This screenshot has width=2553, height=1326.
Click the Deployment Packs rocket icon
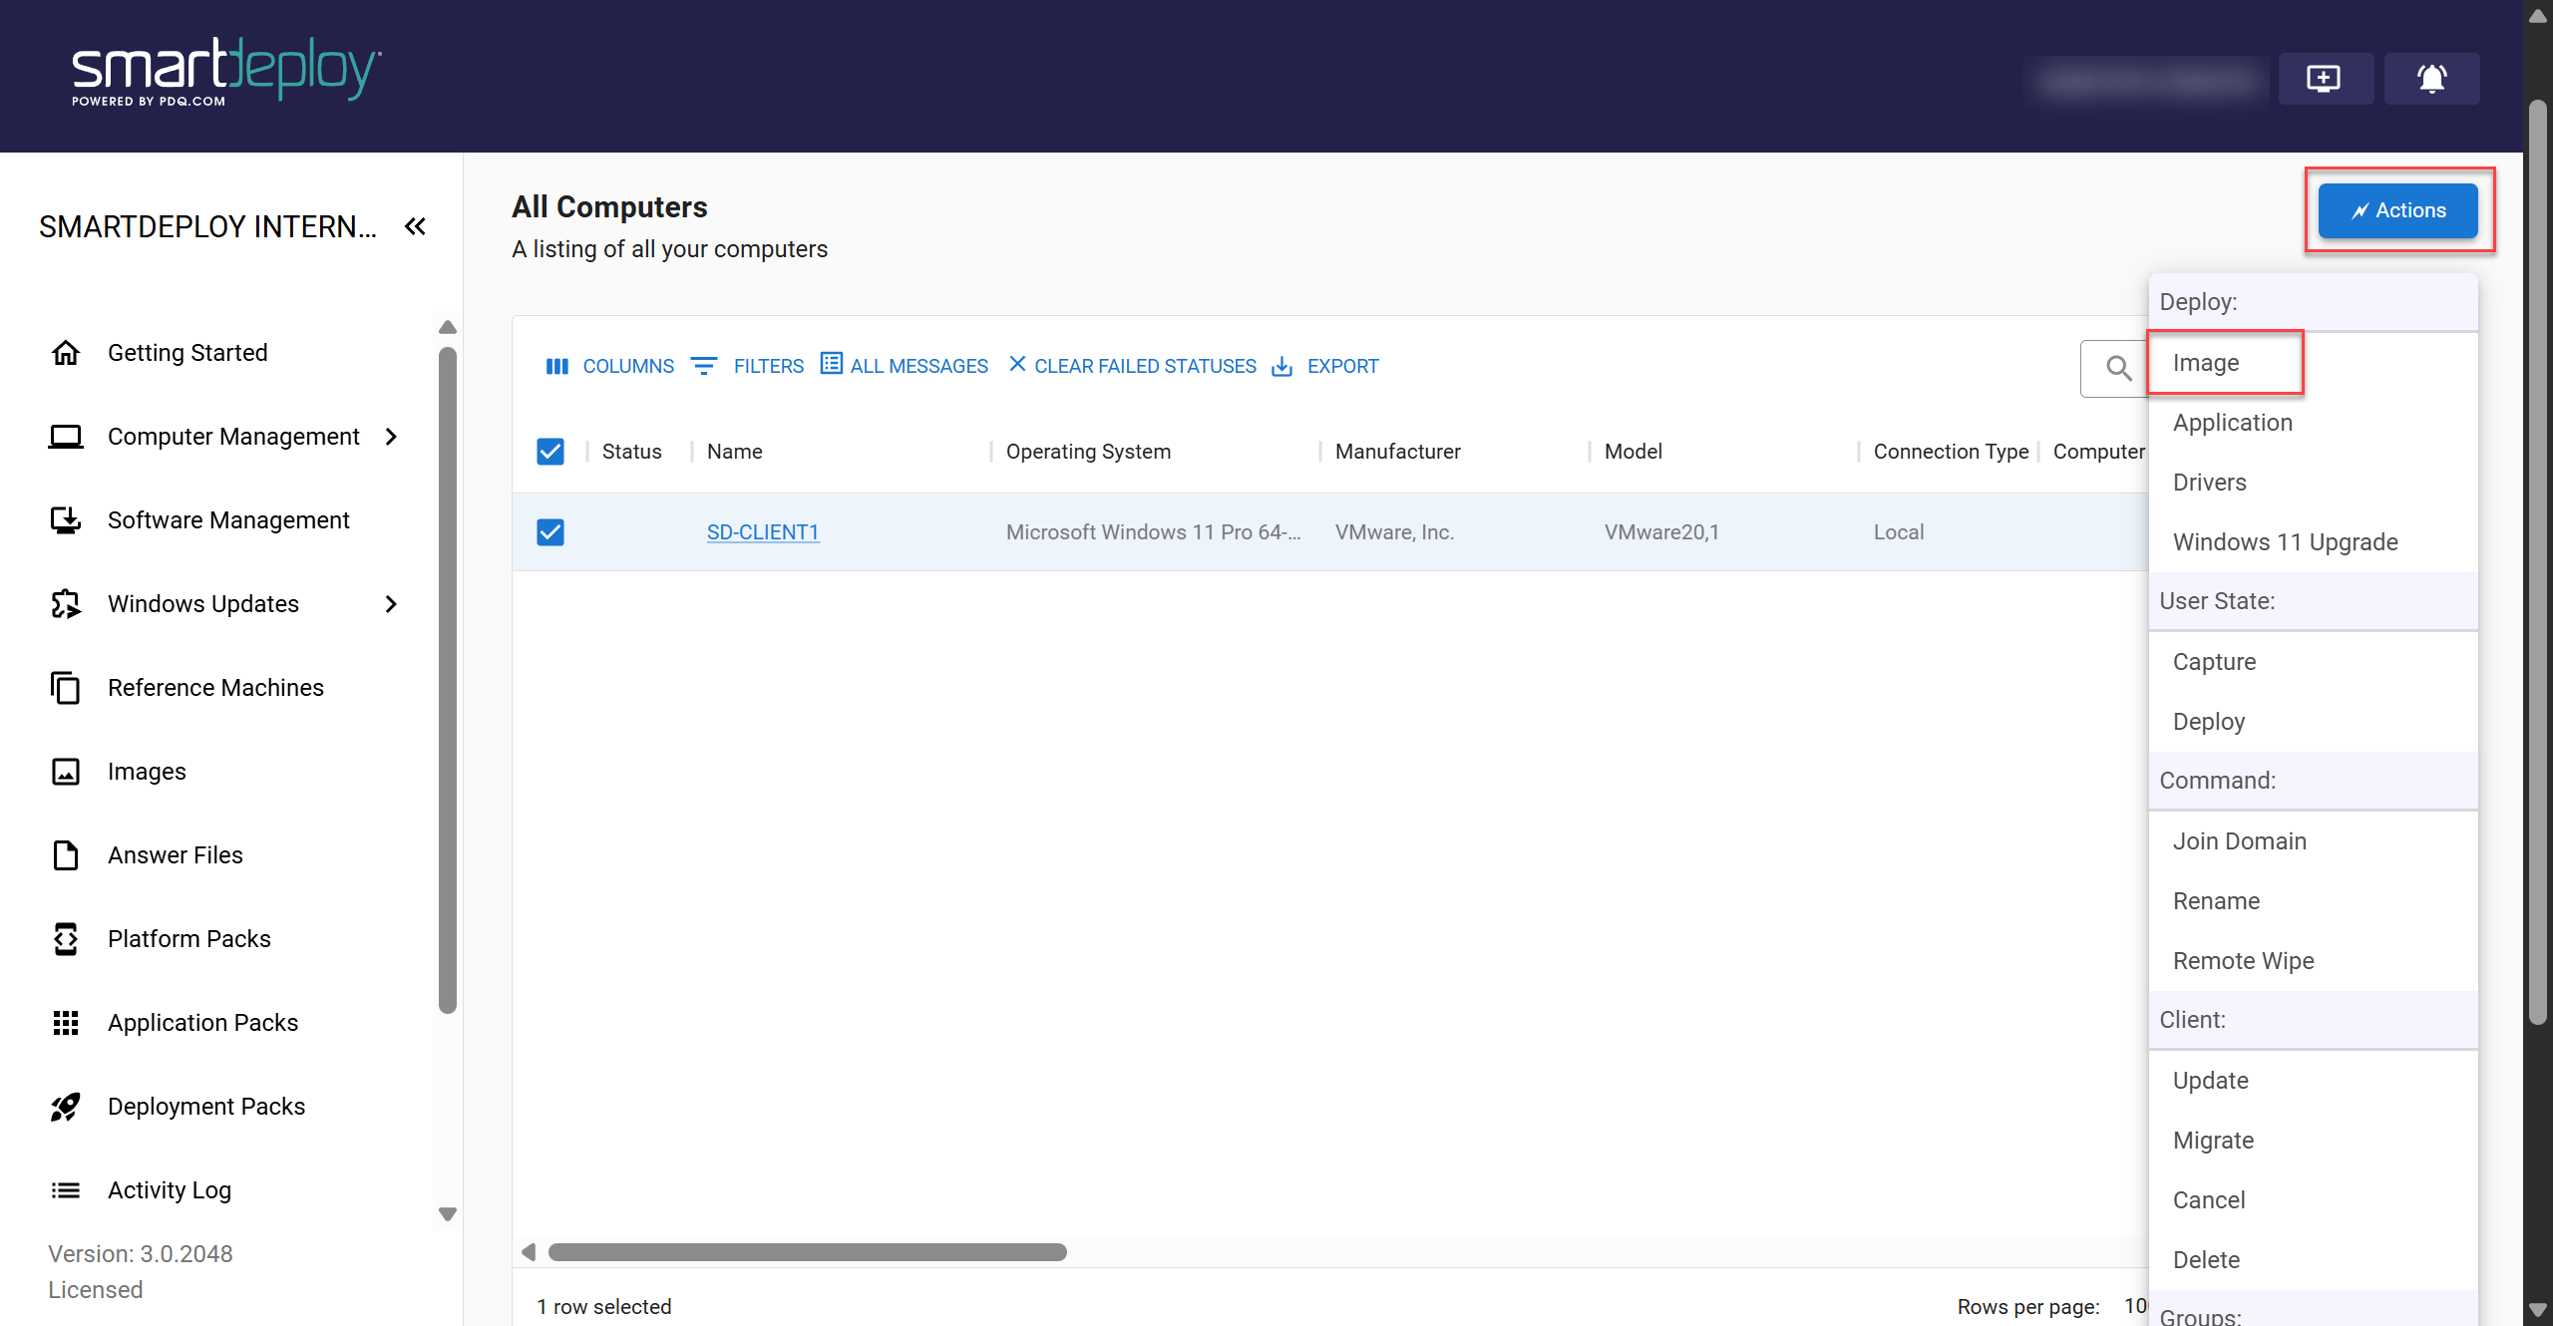coord(66,1107)
